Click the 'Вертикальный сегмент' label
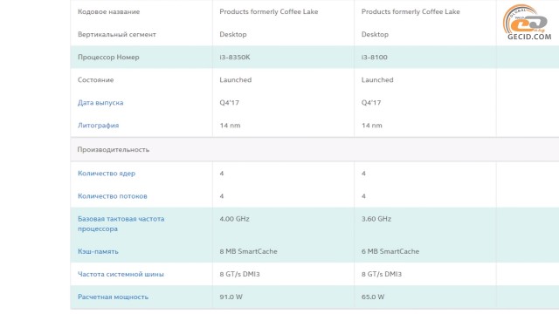The image size is (559, 314). pyautogui.click(x=117, y=35)
